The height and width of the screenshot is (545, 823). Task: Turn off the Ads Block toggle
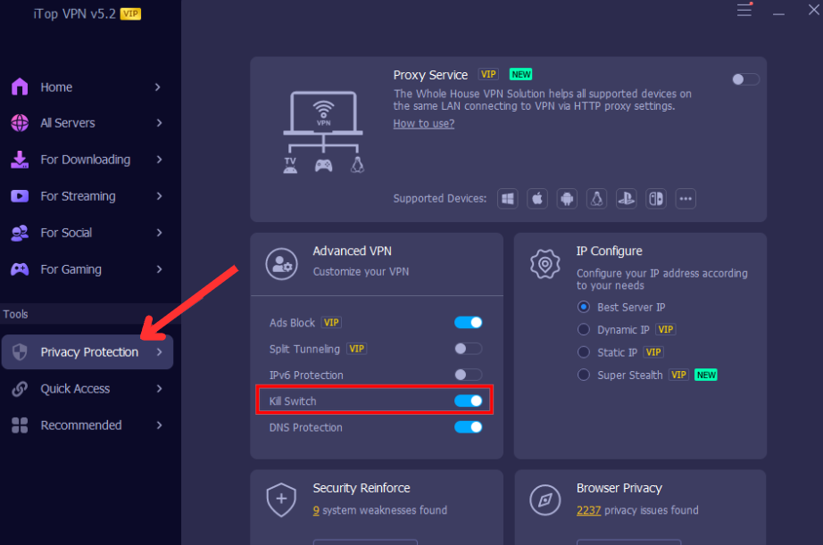pyautogui.click(x=469, y=323)
